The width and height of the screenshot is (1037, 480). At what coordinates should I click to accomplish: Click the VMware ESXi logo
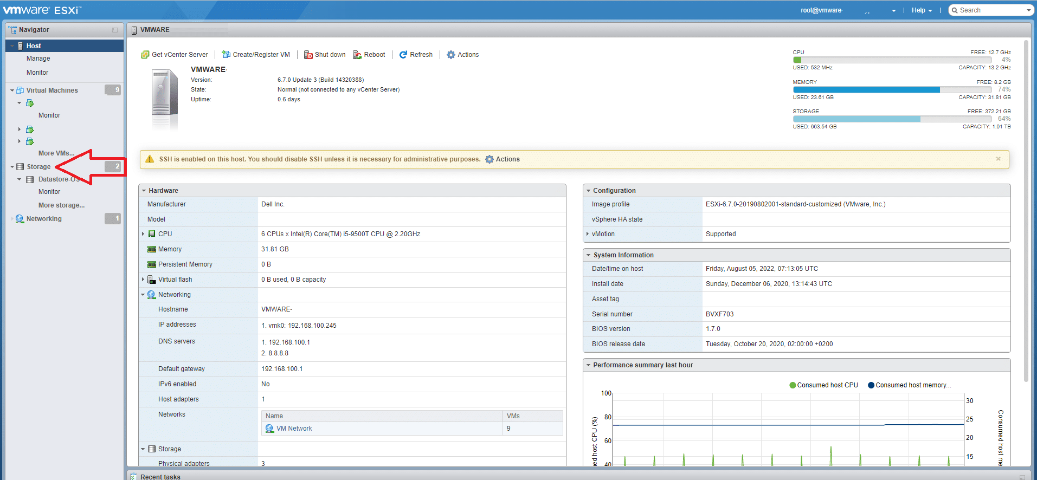tap(42, 10)
